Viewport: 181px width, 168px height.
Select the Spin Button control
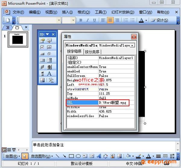point(49,67)
